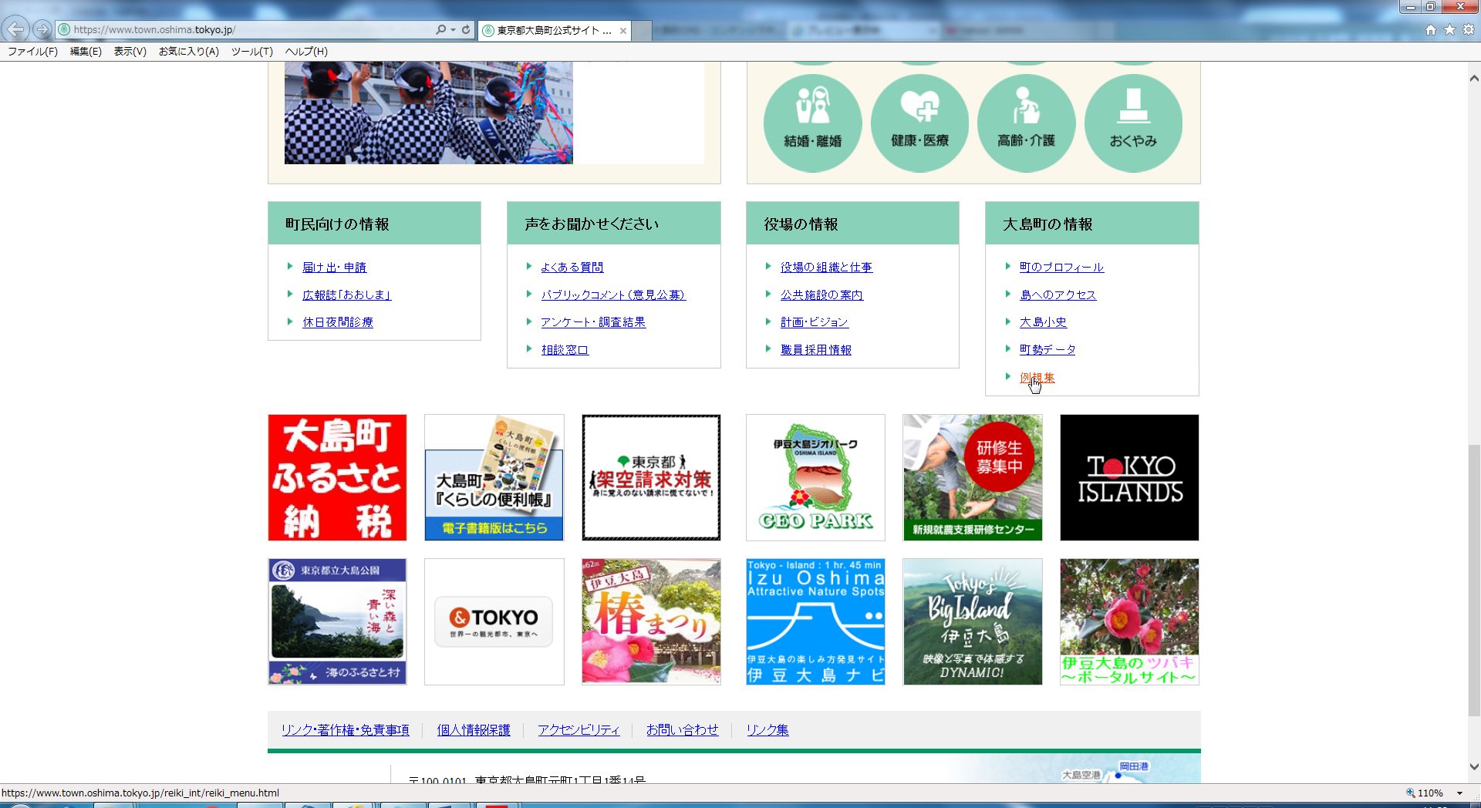
Task: Open the 休日夜間診療 link
Action: 338,322
